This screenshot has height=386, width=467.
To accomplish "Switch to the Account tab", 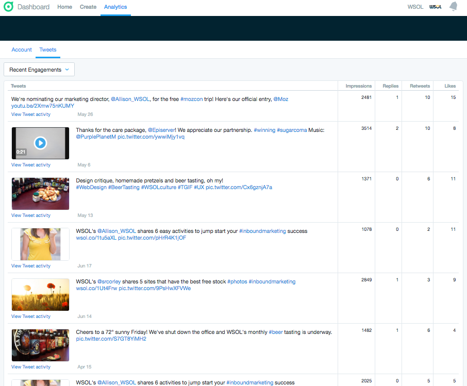I will coord(22,50).
